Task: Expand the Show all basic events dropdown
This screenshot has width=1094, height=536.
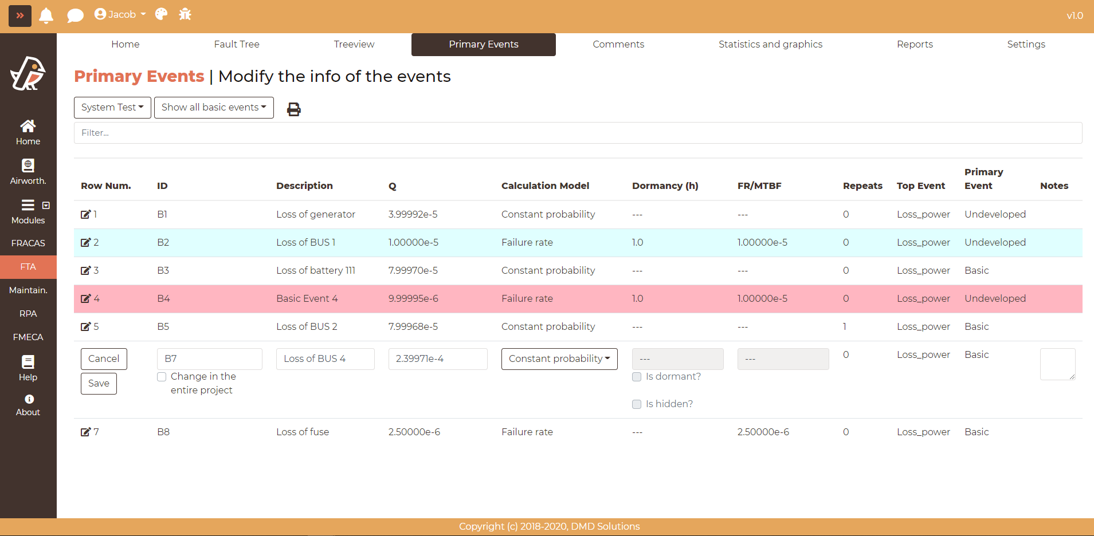Action: (x=214, y=108)
